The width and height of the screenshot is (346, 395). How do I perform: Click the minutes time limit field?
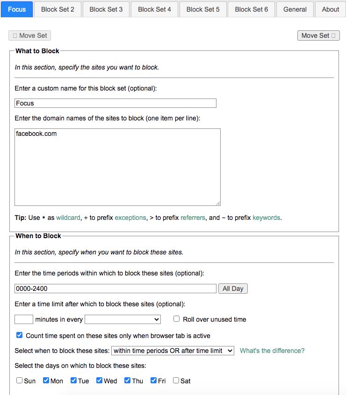tap(24, 319)
